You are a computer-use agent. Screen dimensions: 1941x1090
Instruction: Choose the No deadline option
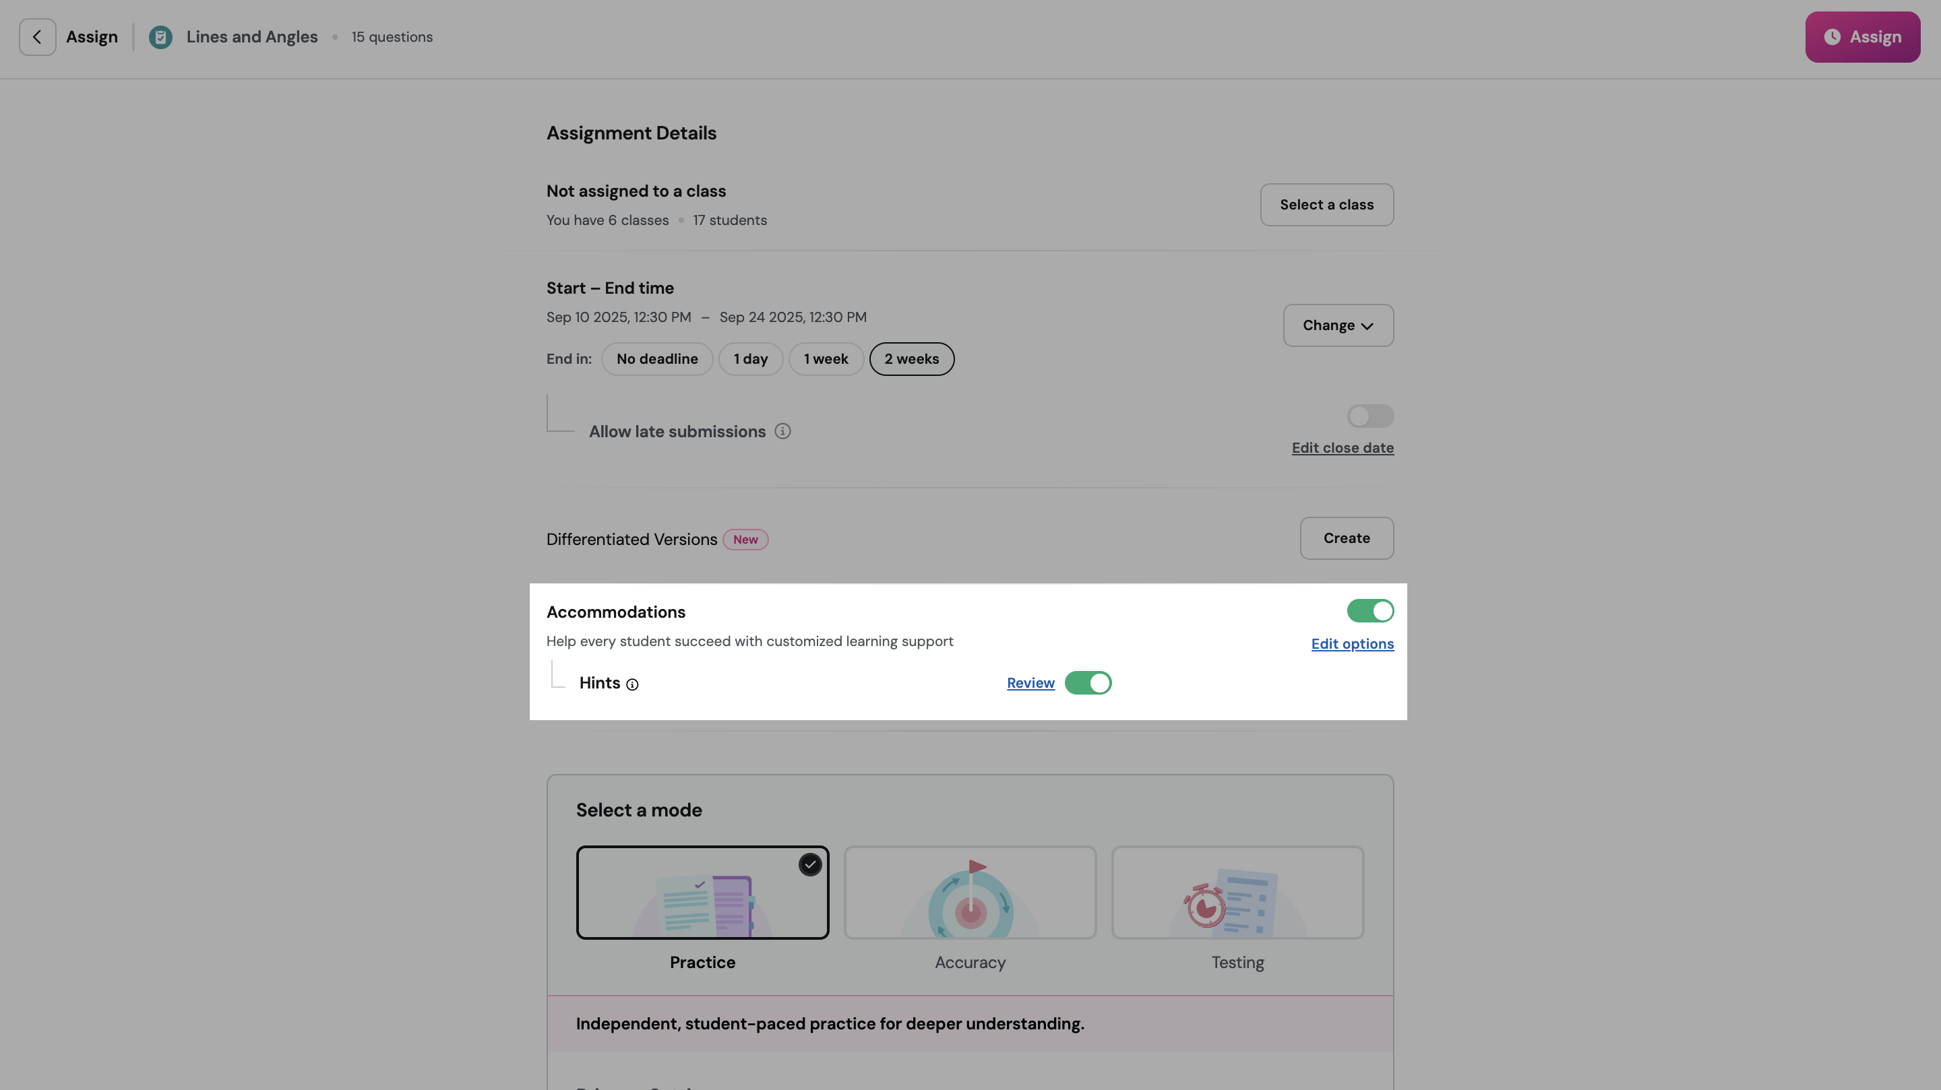pyautogui.click(x=656, y=358)
